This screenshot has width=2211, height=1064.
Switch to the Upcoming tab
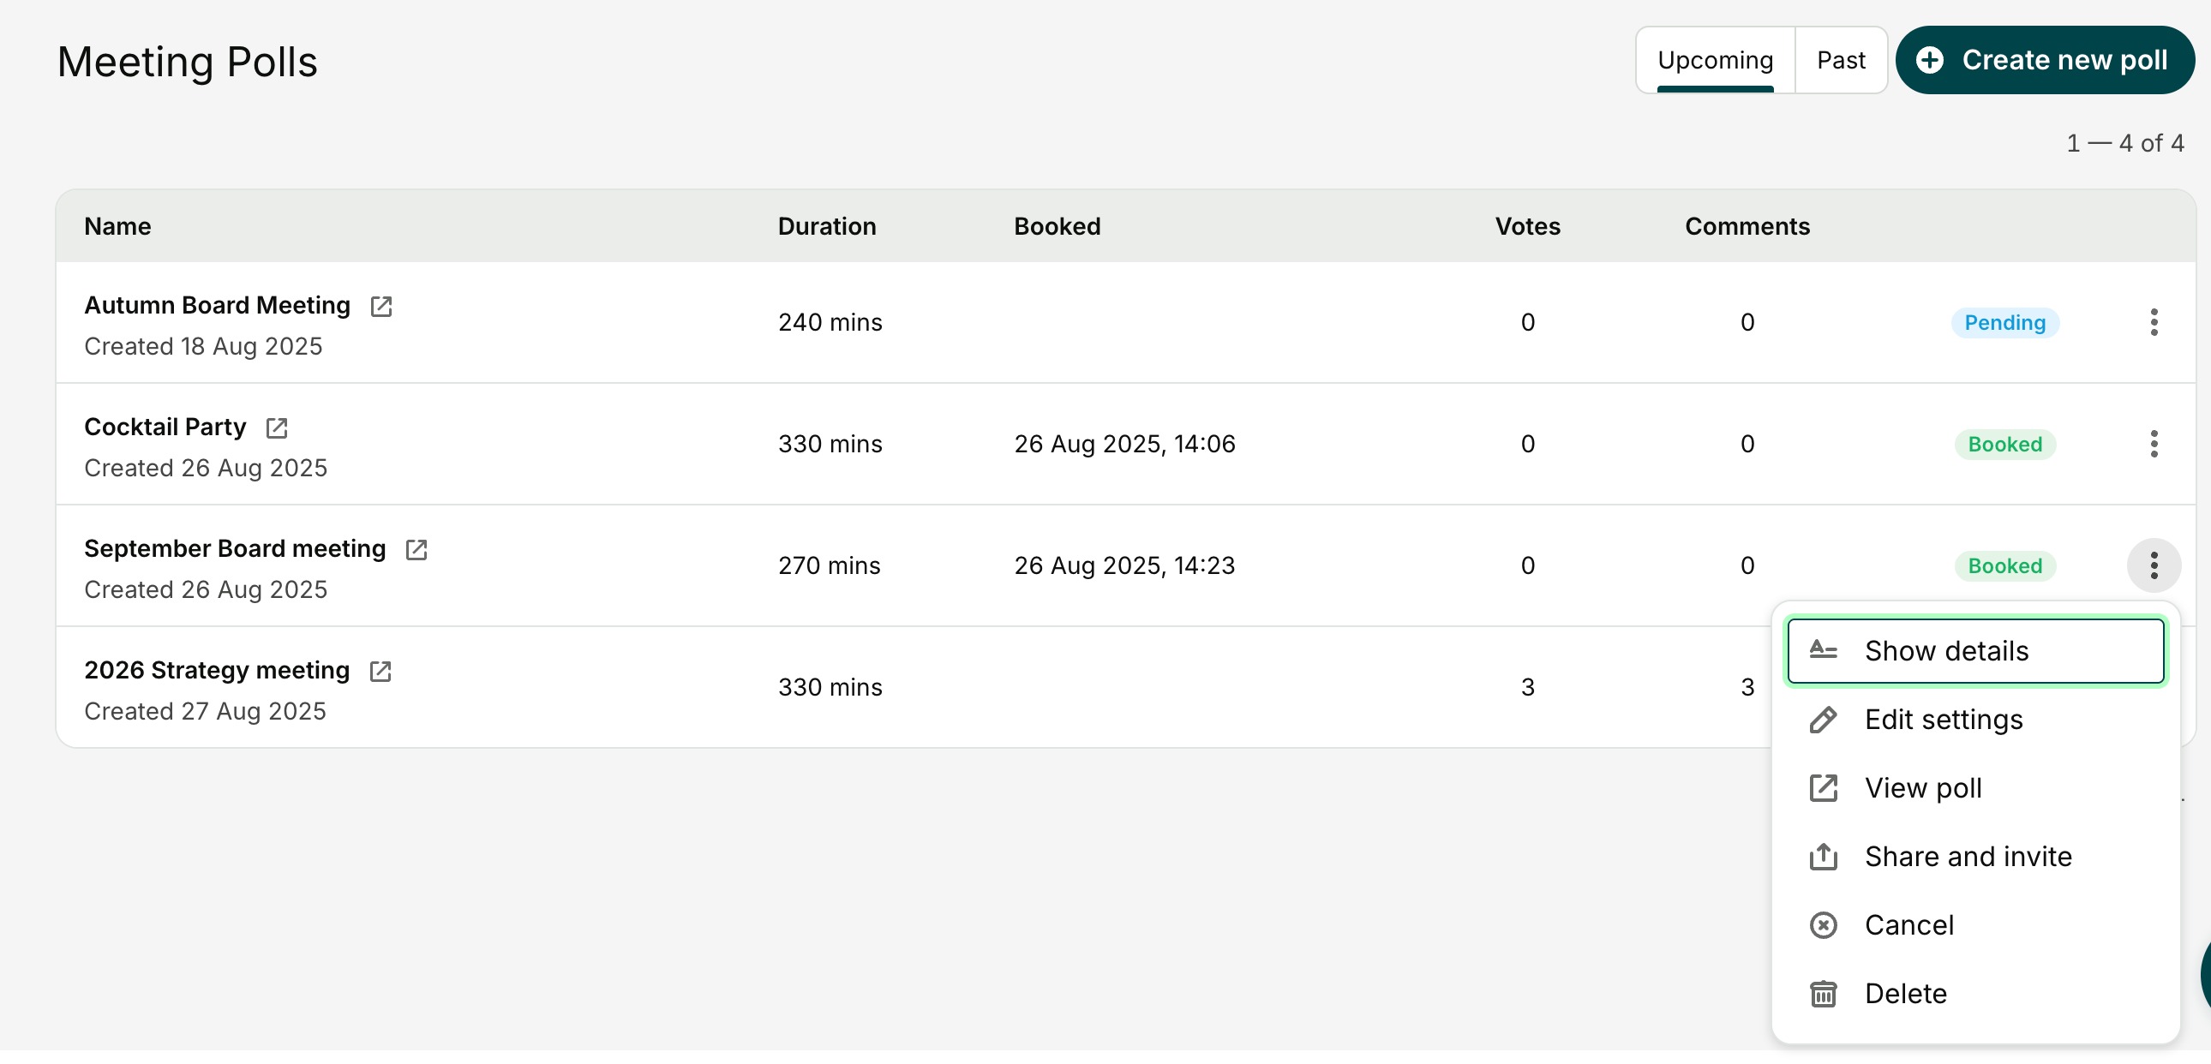pyautogui.click(x=1714, y=60)
